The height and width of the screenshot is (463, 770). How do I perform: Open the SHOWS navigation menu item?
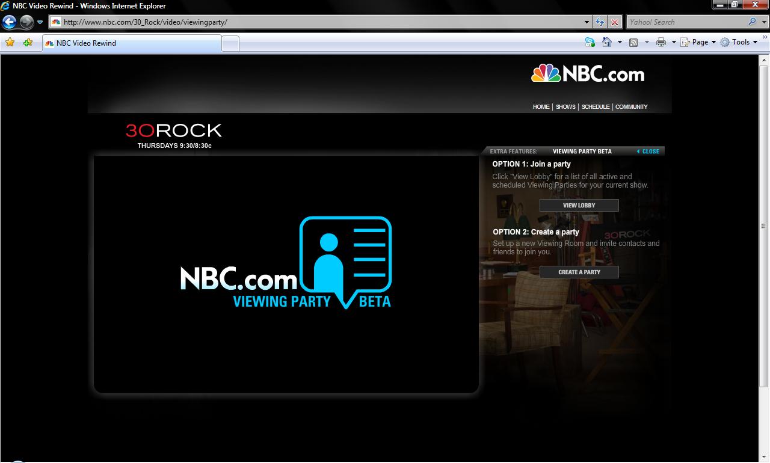565,107
